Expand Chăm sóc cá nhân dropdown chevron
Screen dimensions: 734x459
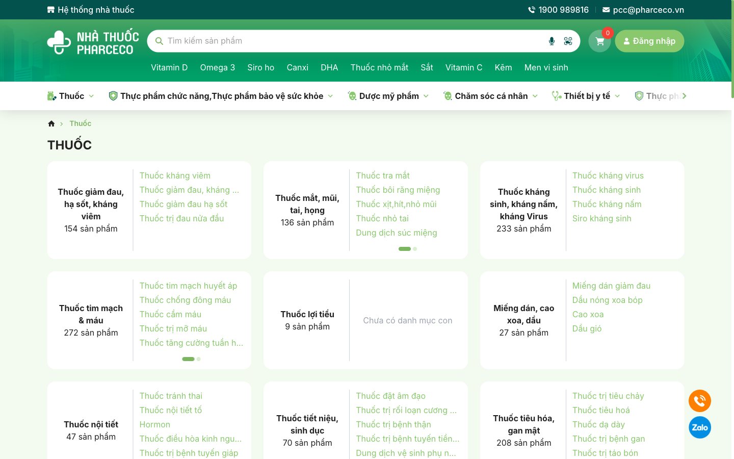(535, 96)
